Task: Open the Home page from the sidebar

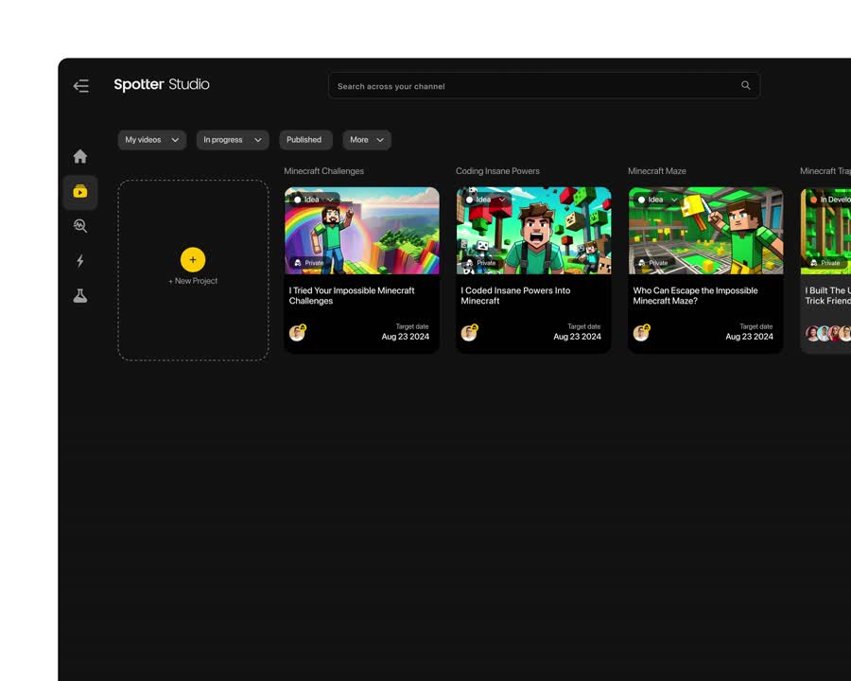Action: point(80,156)
